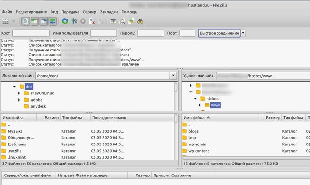Viewport: 310px width, 185px height.
Task: Open local site path dropdown
Action: pyautogui.click(x=173, y=76)
